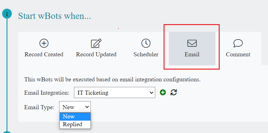Click the Record Created plus-circle icon
Viewport: 268px width, 133px height.
click(x=44, y=43)
